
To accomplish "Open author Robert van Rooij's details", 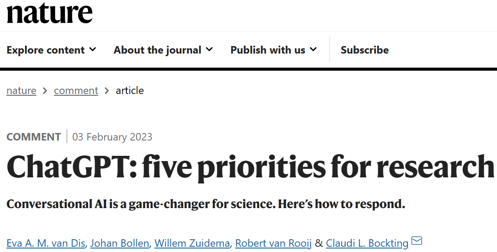I will pos(273,243).
